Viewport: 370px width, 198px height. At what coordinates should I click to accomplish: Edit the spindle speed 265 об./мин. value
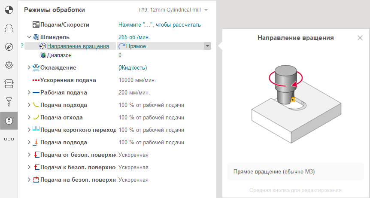click(133, 37)
